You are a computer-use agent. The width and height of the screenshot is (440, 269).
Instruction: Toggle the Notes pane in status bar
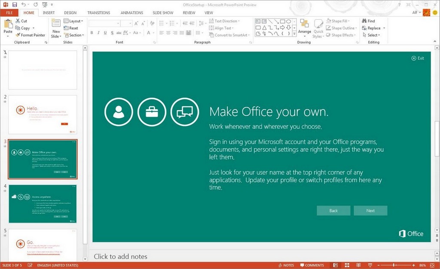click(x=286, y=265)
